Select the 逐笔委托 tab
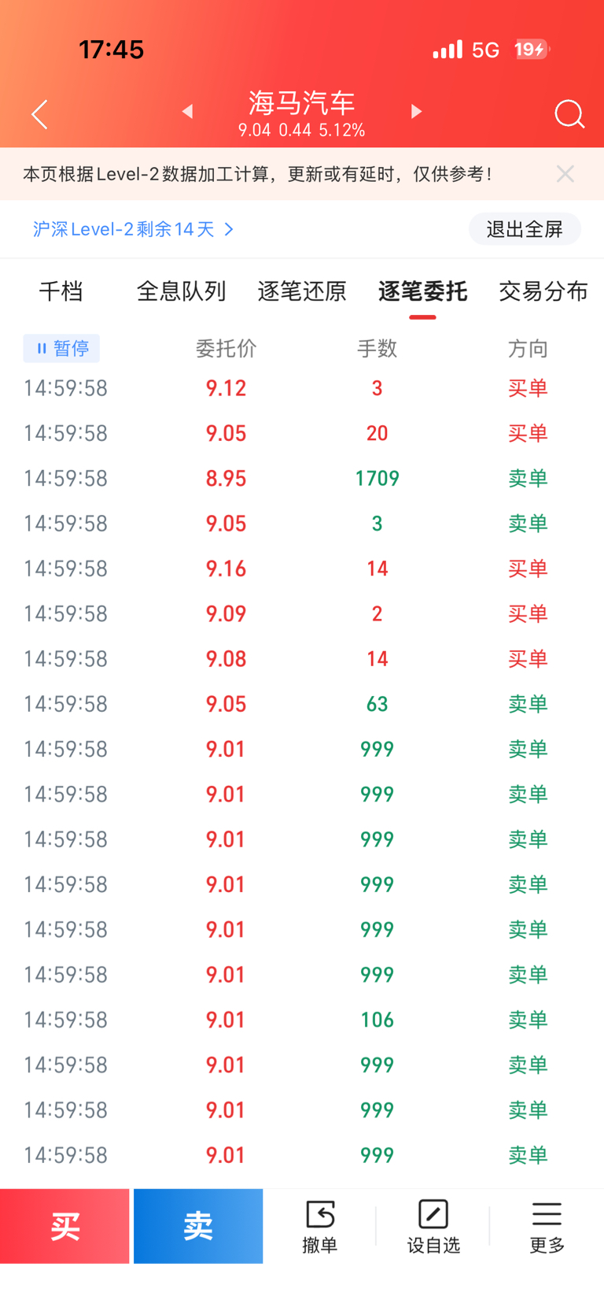604x1315 pixels. [x=422, y=291]
